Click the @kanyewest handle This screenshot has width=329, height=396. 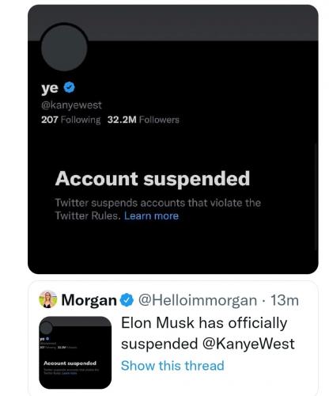pos(71,105)
